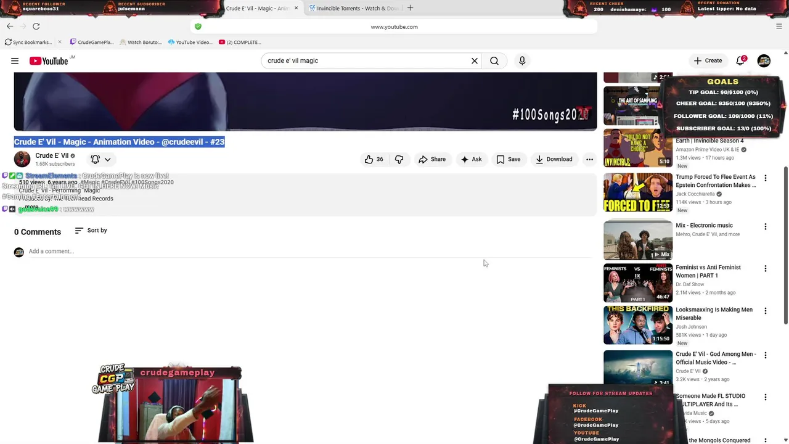Viewport: 789px width, 444px height.
Task: Expand the subscription notification dropdown arrow
Action: coord(107,159)
